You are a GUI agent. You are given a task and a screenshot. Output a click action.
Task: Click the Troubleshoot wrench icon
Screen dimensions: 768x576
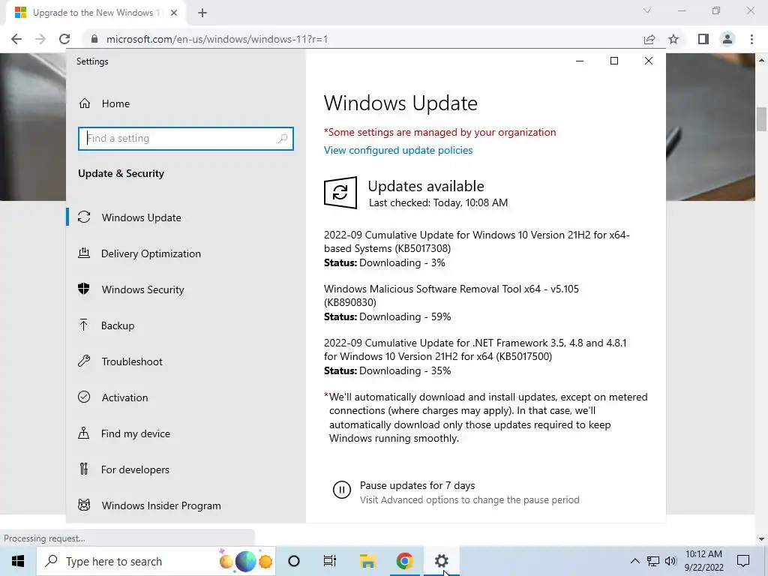(84, 361)
